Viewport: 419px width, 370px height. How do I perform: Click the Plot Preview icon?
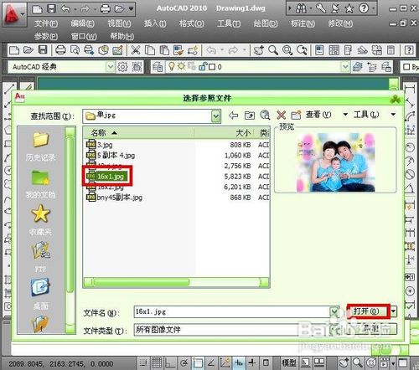click(75, 50)
